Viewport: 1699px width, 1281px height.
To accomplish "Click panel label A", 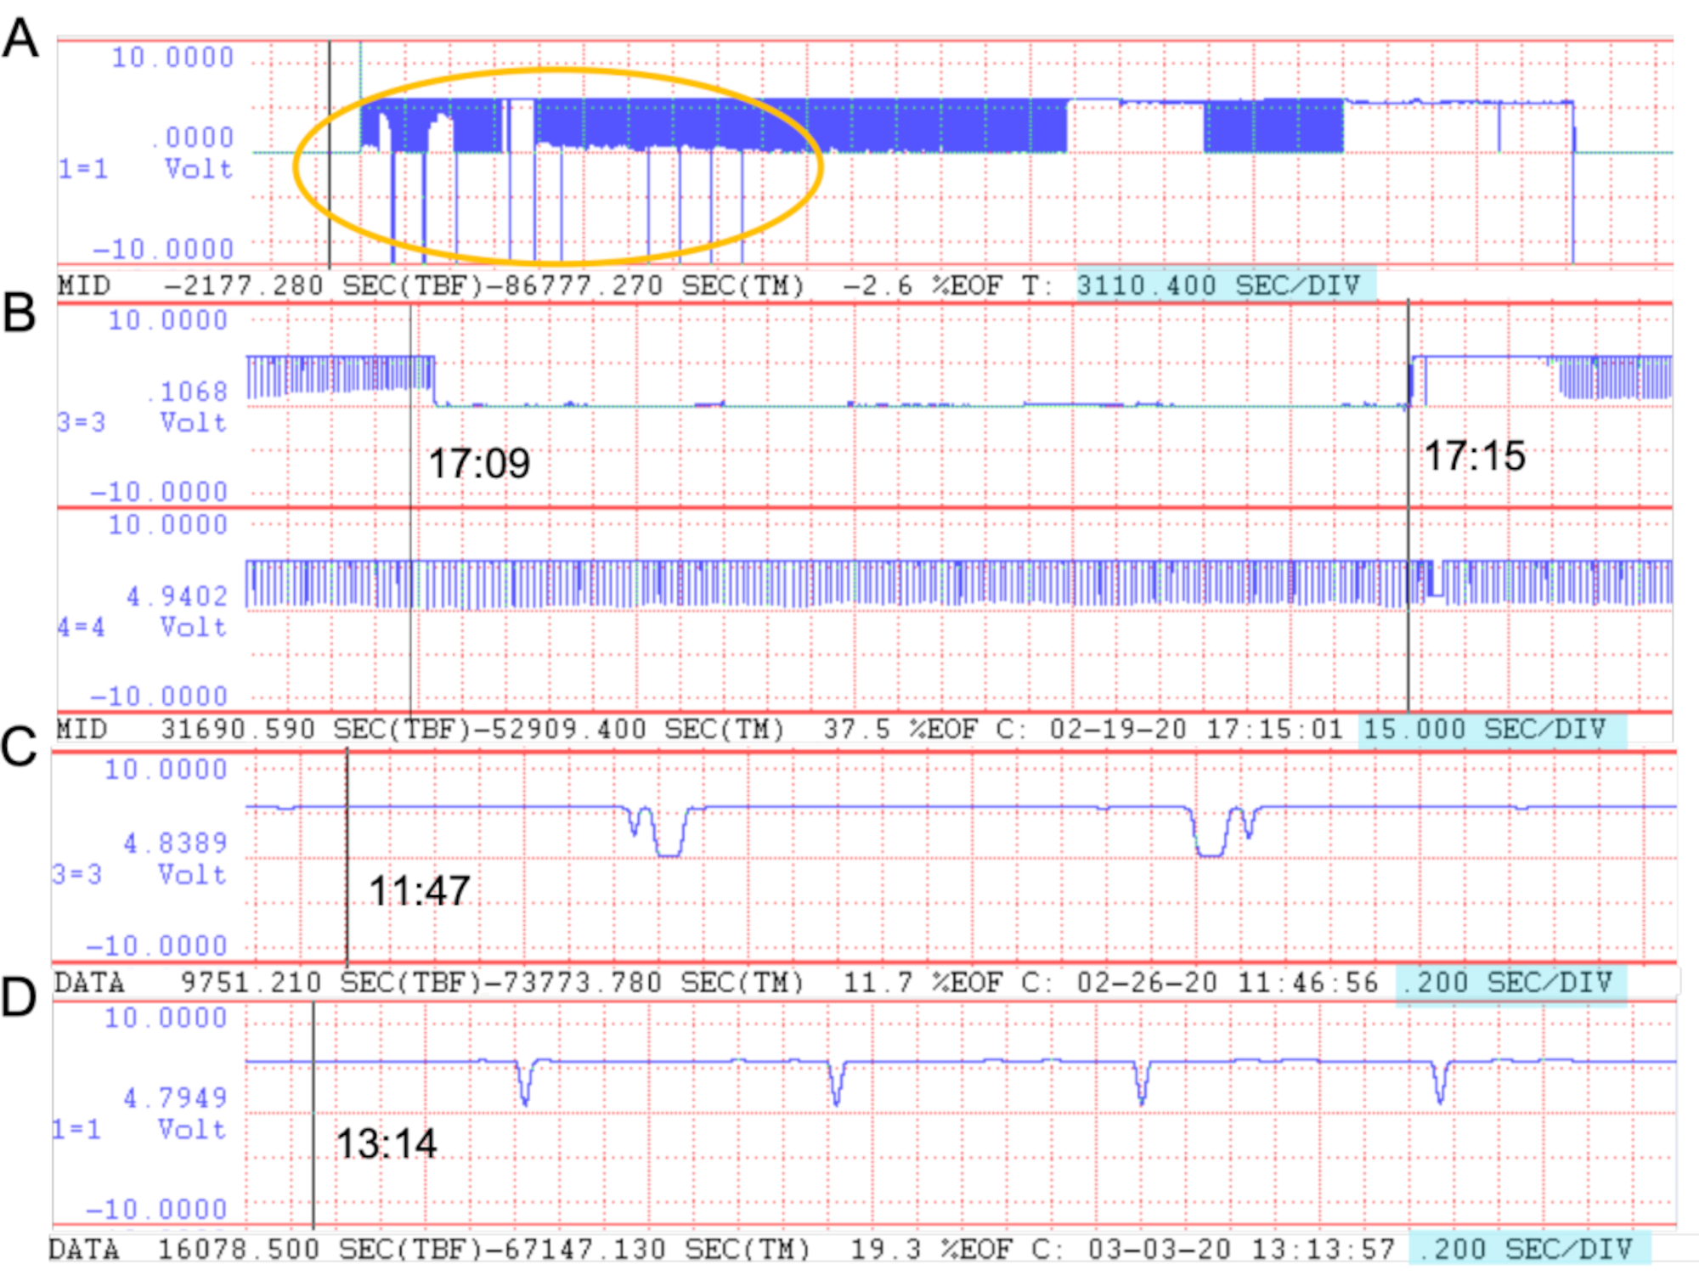I will 20,39.
